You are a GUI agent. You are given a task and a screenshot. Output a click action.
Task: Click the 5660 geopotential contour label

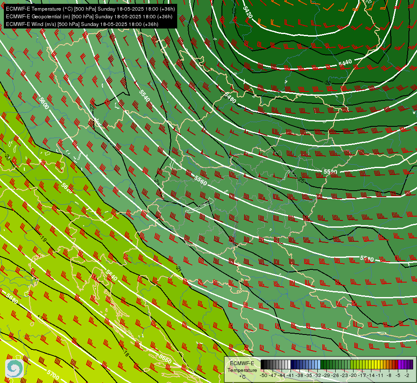click(165, 359)
